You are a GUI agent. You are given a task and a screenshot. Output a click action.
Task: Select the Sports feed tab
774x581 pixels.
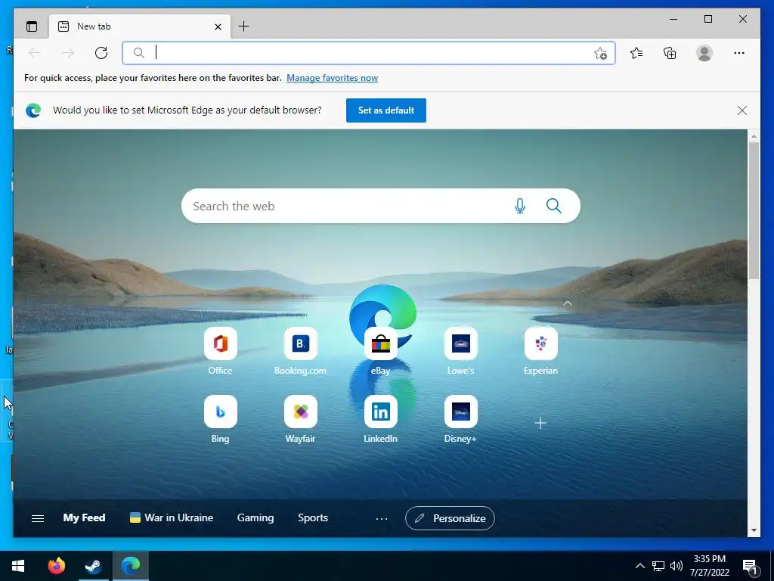click(313, 517)
